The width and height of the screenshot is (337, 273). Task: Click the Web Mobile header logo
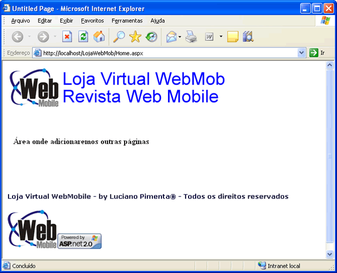(x=34, y=88)
